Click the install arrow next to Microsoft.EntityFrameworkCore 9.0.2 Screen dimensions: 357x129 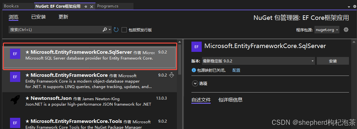coord(172,75)
